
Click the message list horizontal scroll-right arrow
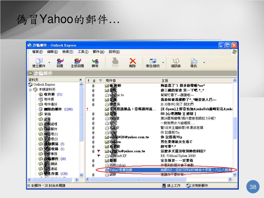pyautogui.click(x=230, y=179)
